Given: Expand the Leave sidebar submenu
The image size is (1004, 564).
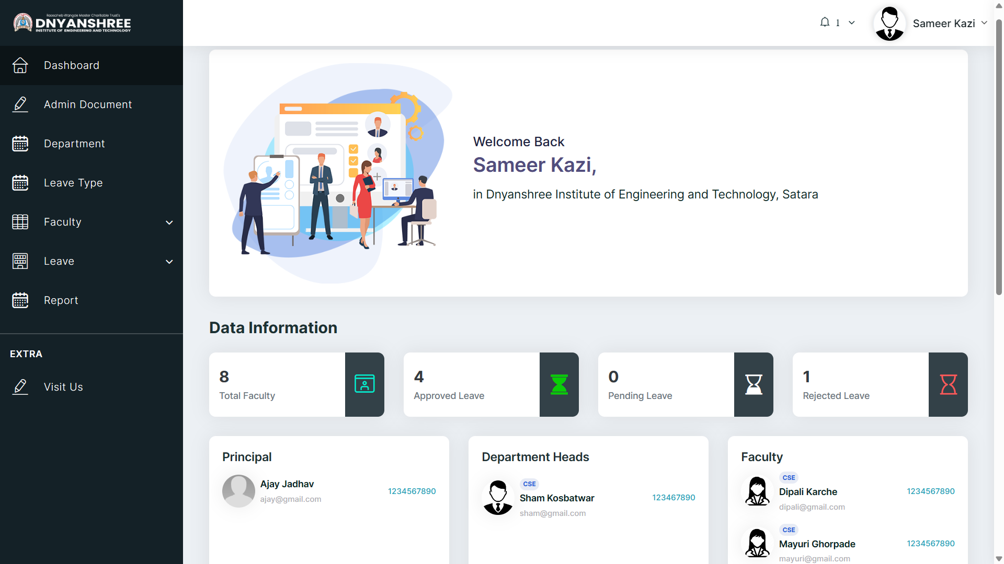Looking at the screenshot, I should (x=169, y=262).
